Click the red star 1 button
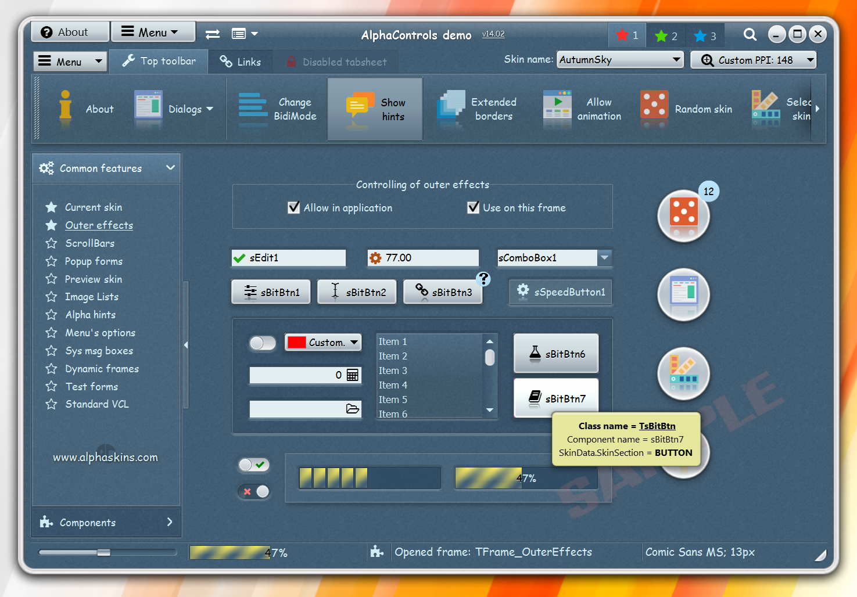Screen dimensions: 857x597 [627, 35]
